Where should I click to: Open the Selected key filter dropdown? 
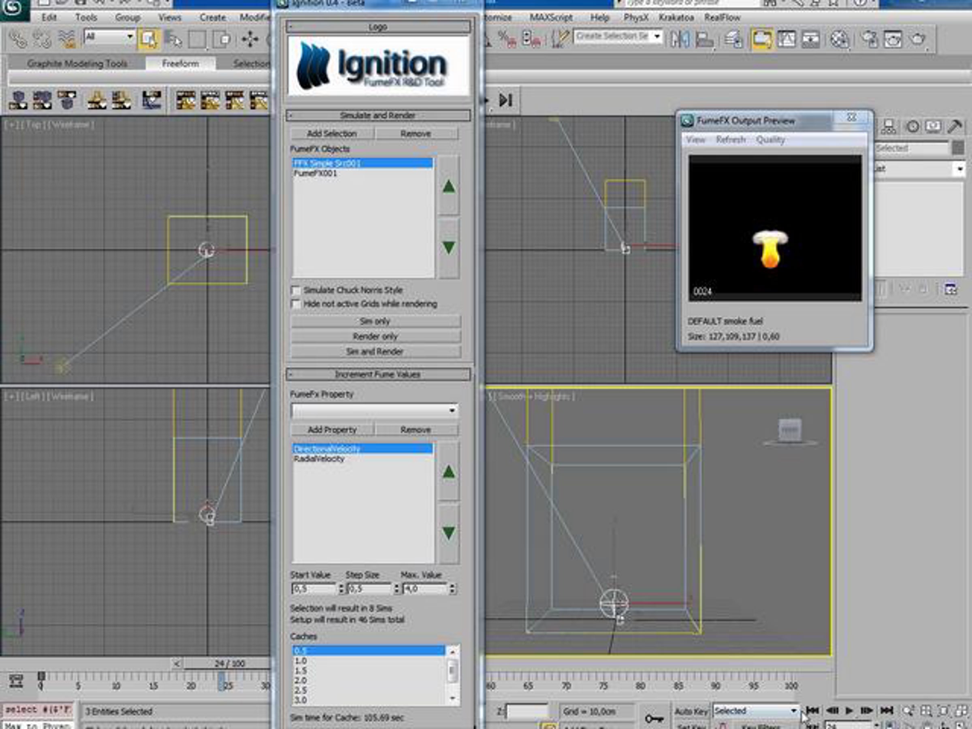(756, 710)
